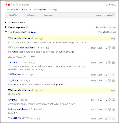Open babyboominbastard user profile

[x=19, y=109]
